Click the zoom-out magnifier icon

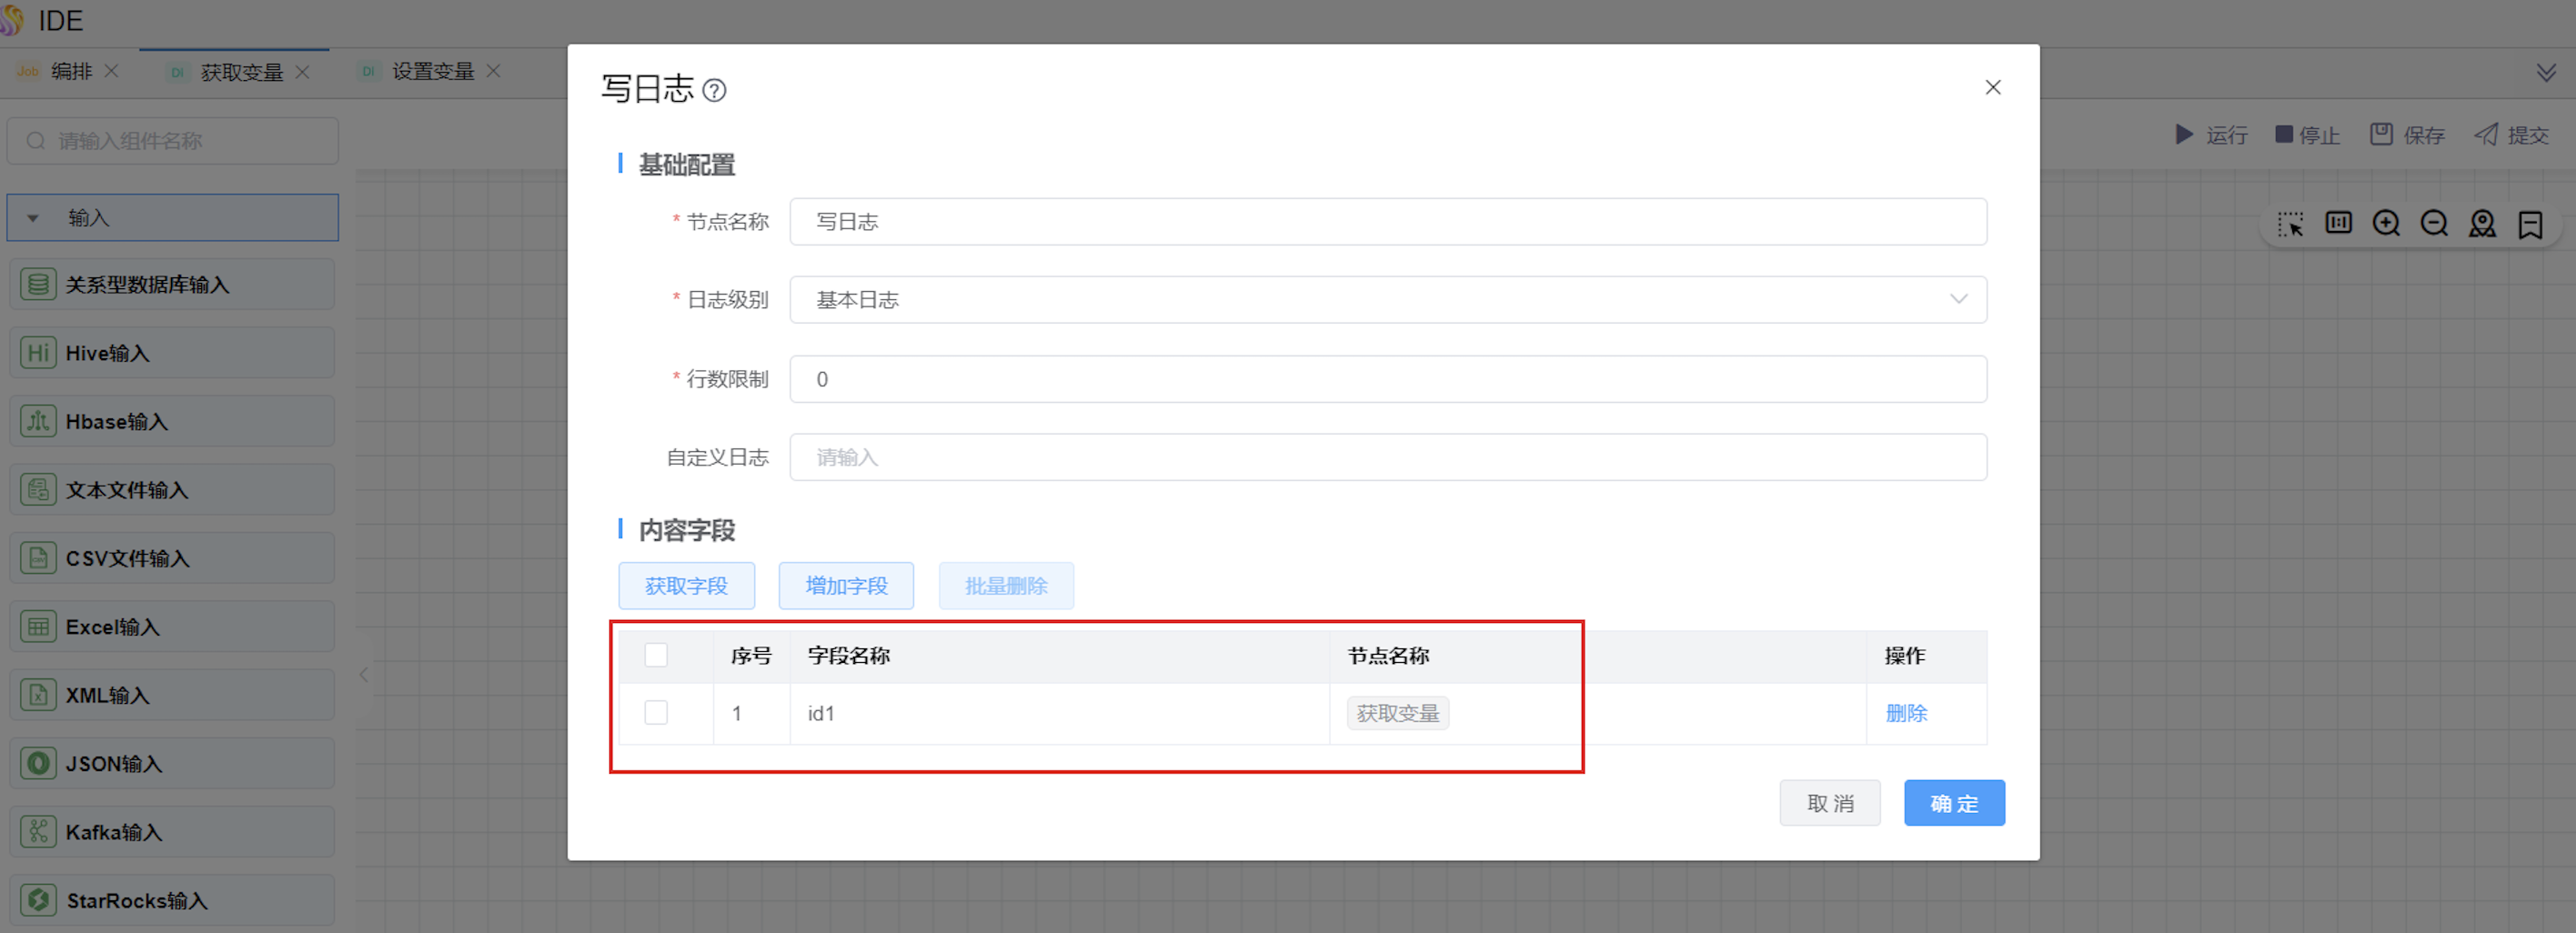tap(2435, 224)
